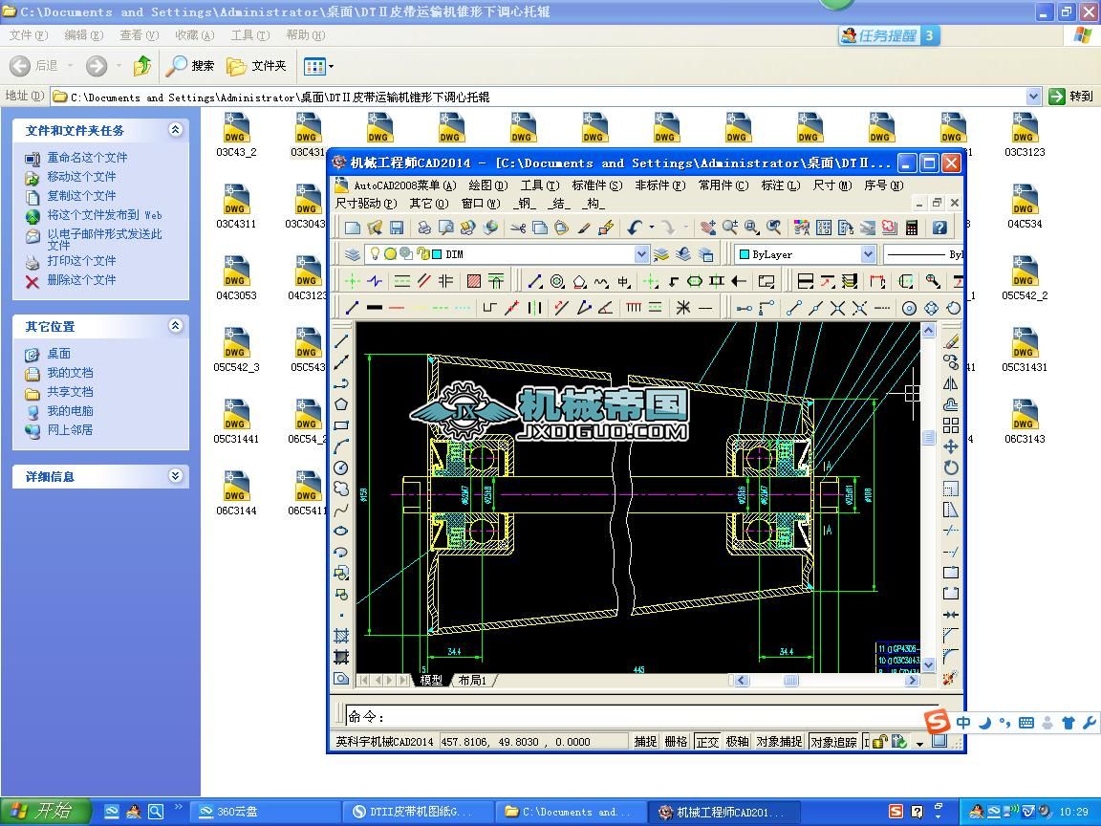1101x826 pixels.
Task: Click 重命名这个文件 link
Action: (x=87, y=158)
